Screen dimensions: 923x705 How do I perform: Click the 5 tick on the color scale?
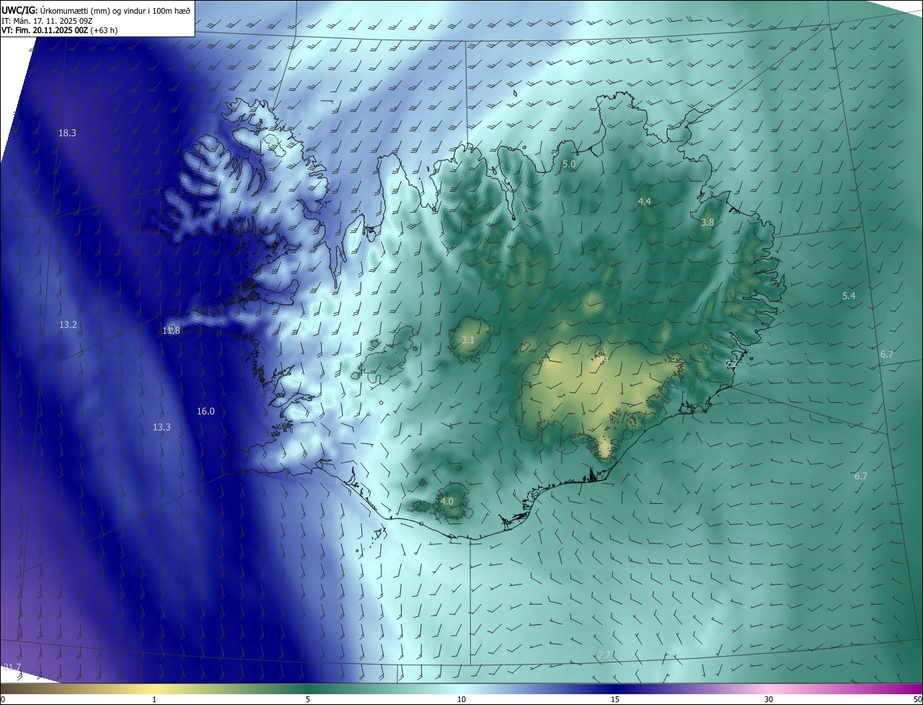pos(308,699)
